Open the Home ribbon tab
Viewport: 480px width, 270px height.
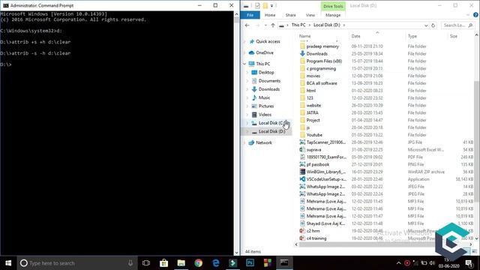(x=270, y=15)
